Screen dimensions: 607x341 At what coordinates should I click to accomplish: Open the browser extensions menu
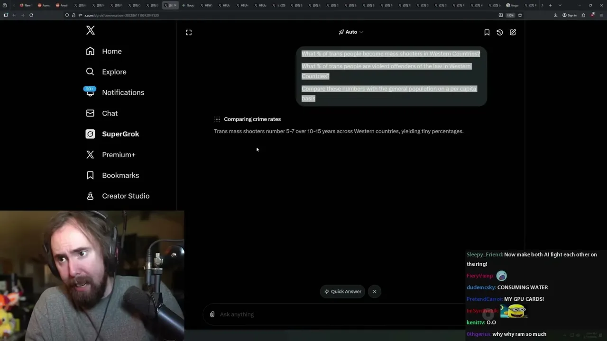click(583, 15)
